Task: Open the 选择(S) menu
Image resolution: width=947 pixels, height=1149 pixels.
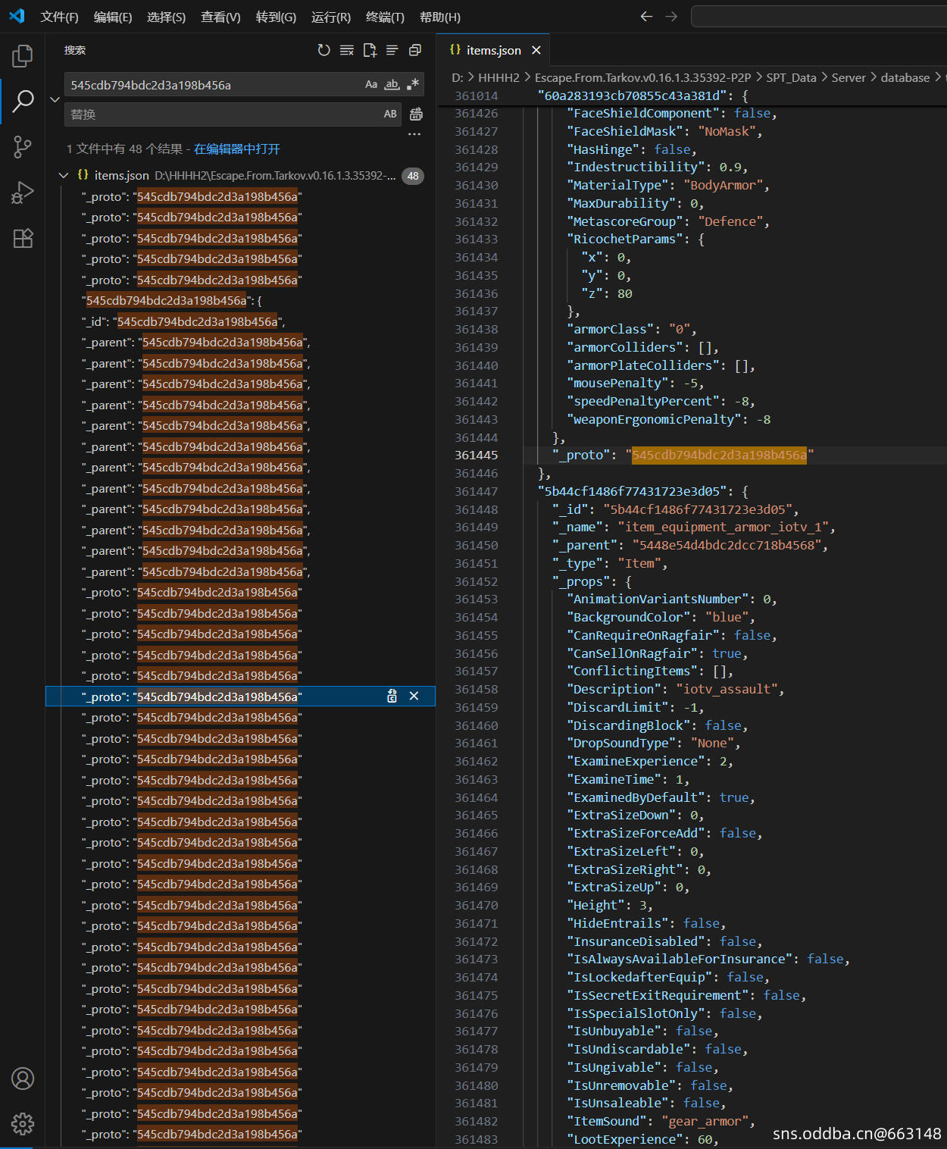Action: (x=166, y=17)
